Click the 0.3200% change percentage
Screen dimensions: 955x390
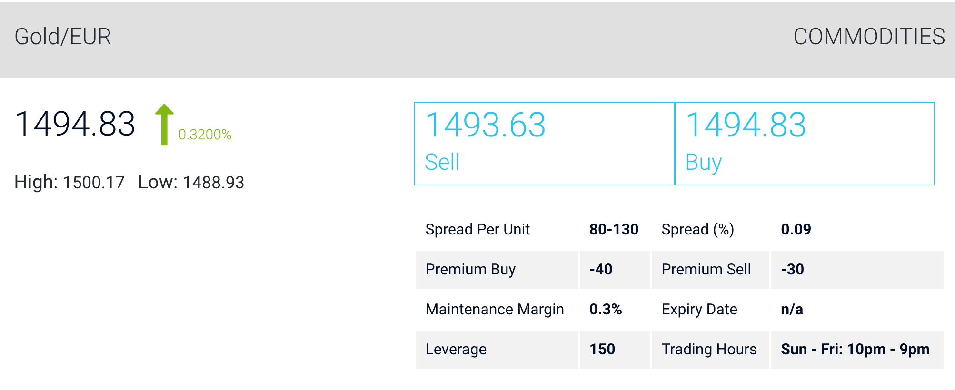(205, 135)
